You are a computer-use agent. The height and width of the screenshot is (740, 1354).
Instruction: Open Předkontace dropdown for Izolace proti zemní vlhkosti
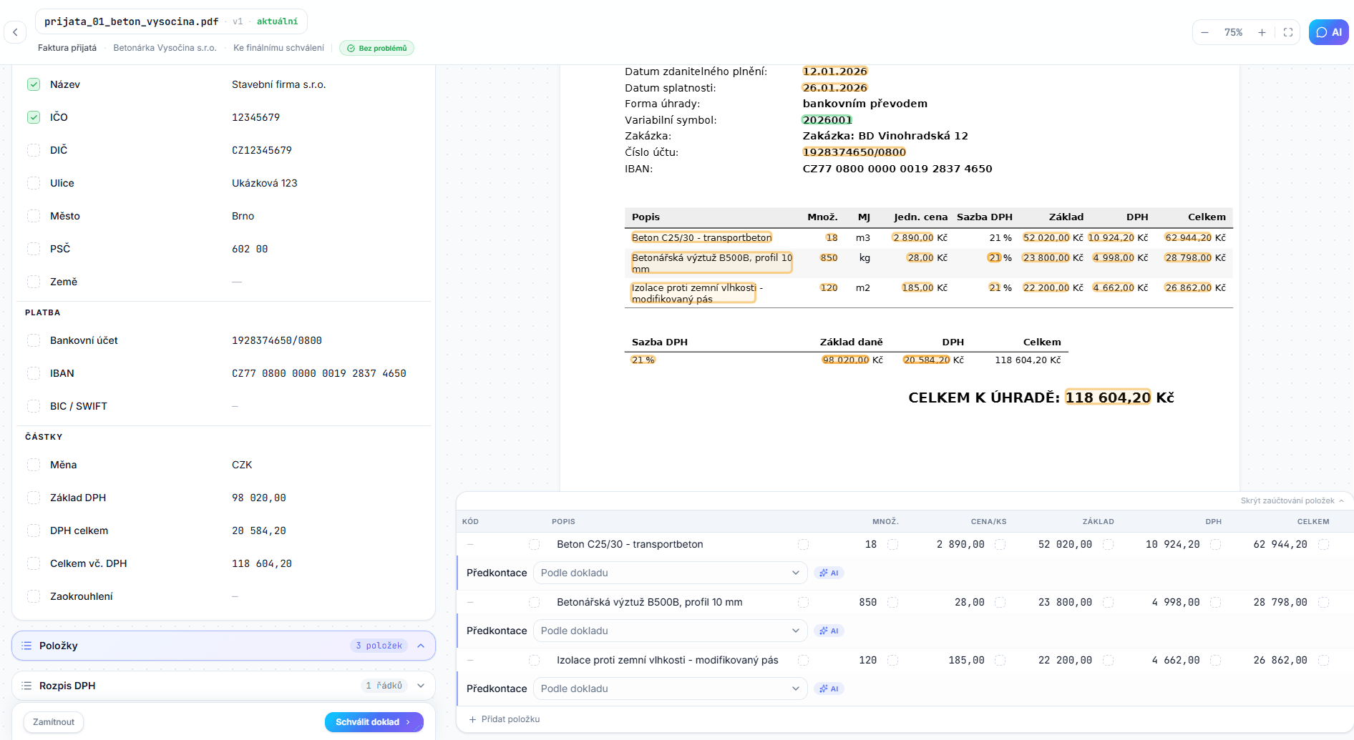coord(670,689)
